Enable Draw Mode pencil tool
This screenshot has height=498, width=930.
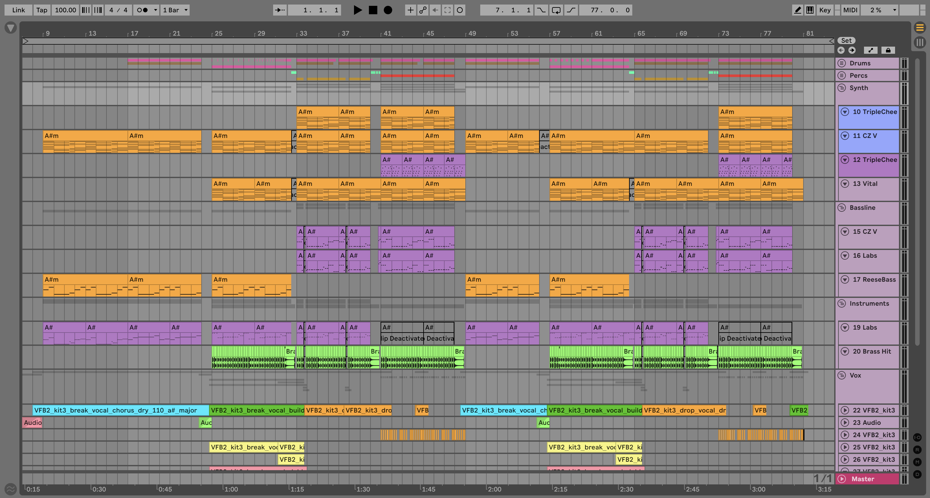click(798, 10)
